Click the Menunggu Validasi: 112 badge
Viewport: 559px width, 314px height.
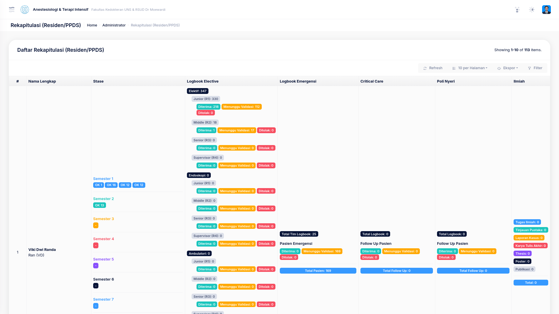(242, 107)
